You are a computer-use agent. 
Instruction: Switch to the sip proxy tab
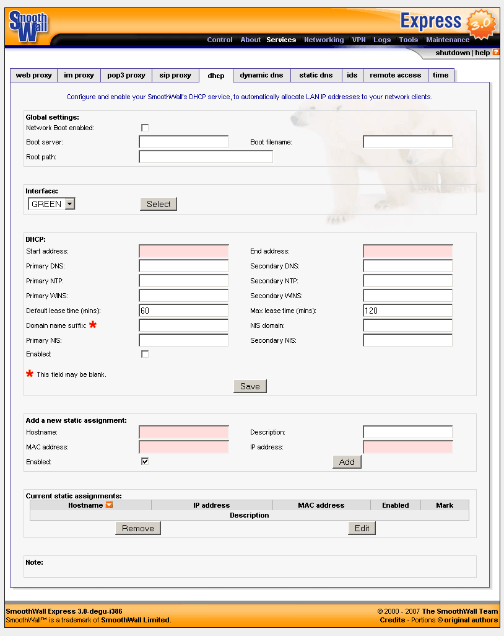175,75
